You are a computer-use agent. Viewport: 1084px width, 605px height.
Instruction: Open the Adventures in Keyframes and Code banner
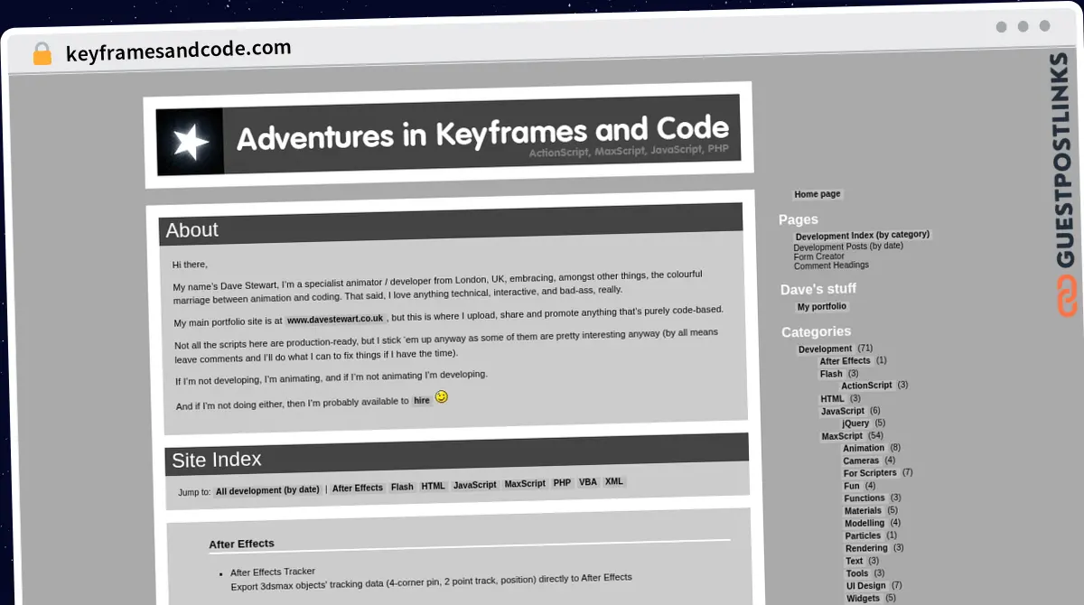(448, 135)
